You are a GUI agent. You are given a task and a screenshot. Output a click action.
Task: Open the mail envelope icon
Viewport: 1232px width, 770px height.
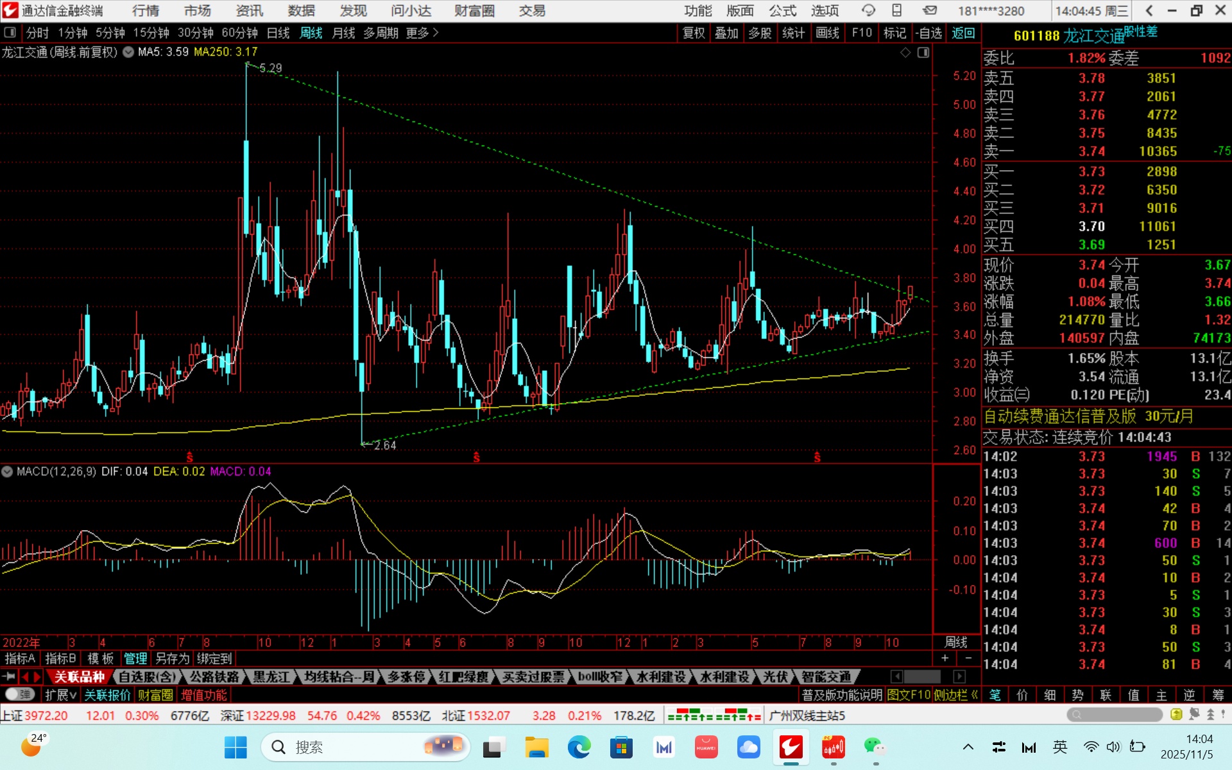point(930,11)
